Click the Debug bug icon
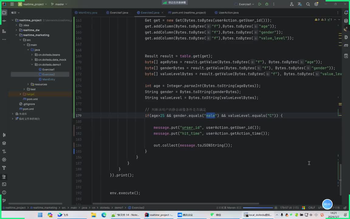350x219 pixels. [267, 4]
